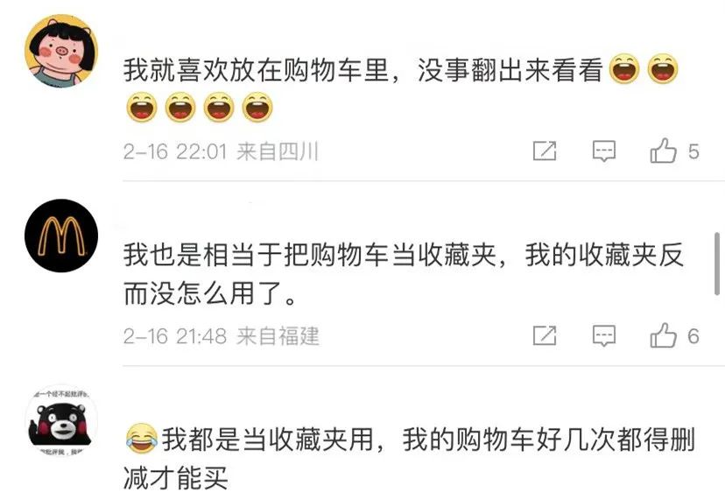Open the pig cartoon avatar profile

61,51
